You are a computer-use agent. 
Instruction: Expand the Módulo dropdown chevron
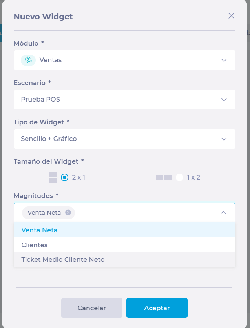pyautogui.click(x=224, y=60)
